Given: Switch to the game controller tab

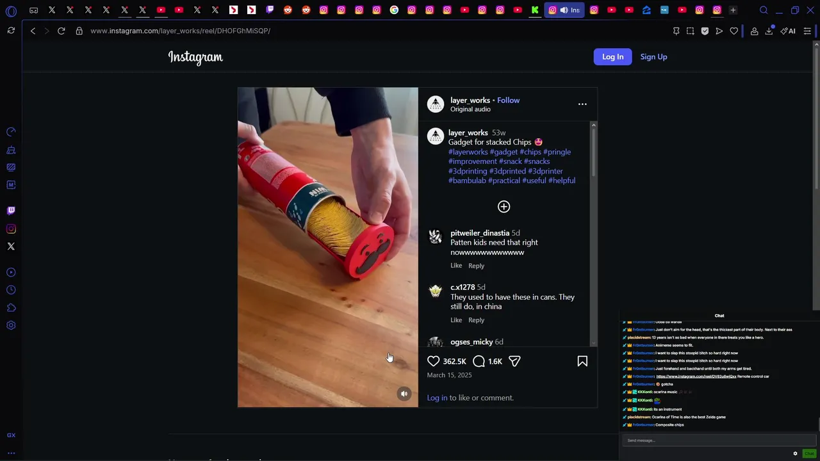Looking at the screenshot, I should click(33, 10).
